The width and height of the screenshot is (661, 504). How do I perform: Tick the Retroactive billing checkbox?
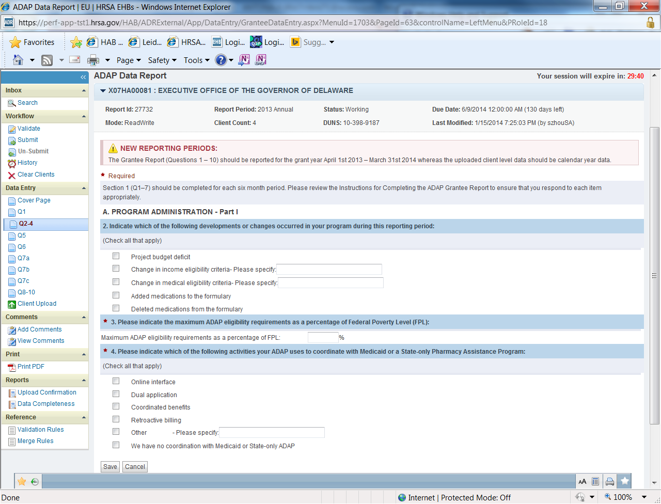click(x=116, y=419)
